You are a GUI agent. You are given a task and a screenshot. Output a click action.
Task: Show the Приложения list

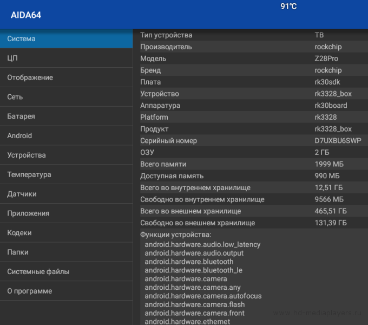[66, 213]
